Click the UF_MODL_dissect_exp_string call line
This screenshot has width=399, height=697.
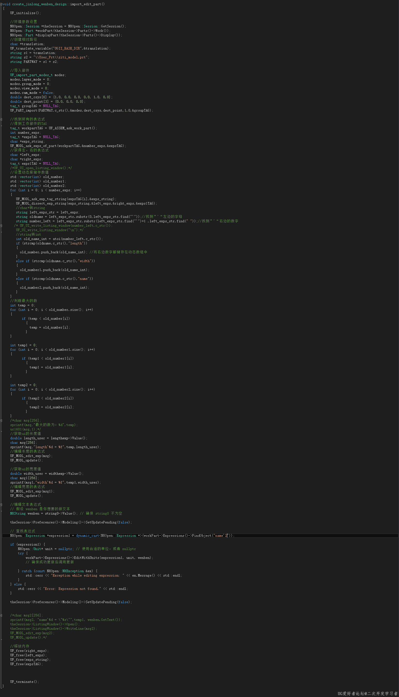[87, 203]
